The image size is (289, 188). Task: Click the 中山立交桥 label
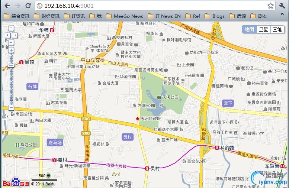pos(93,60)
